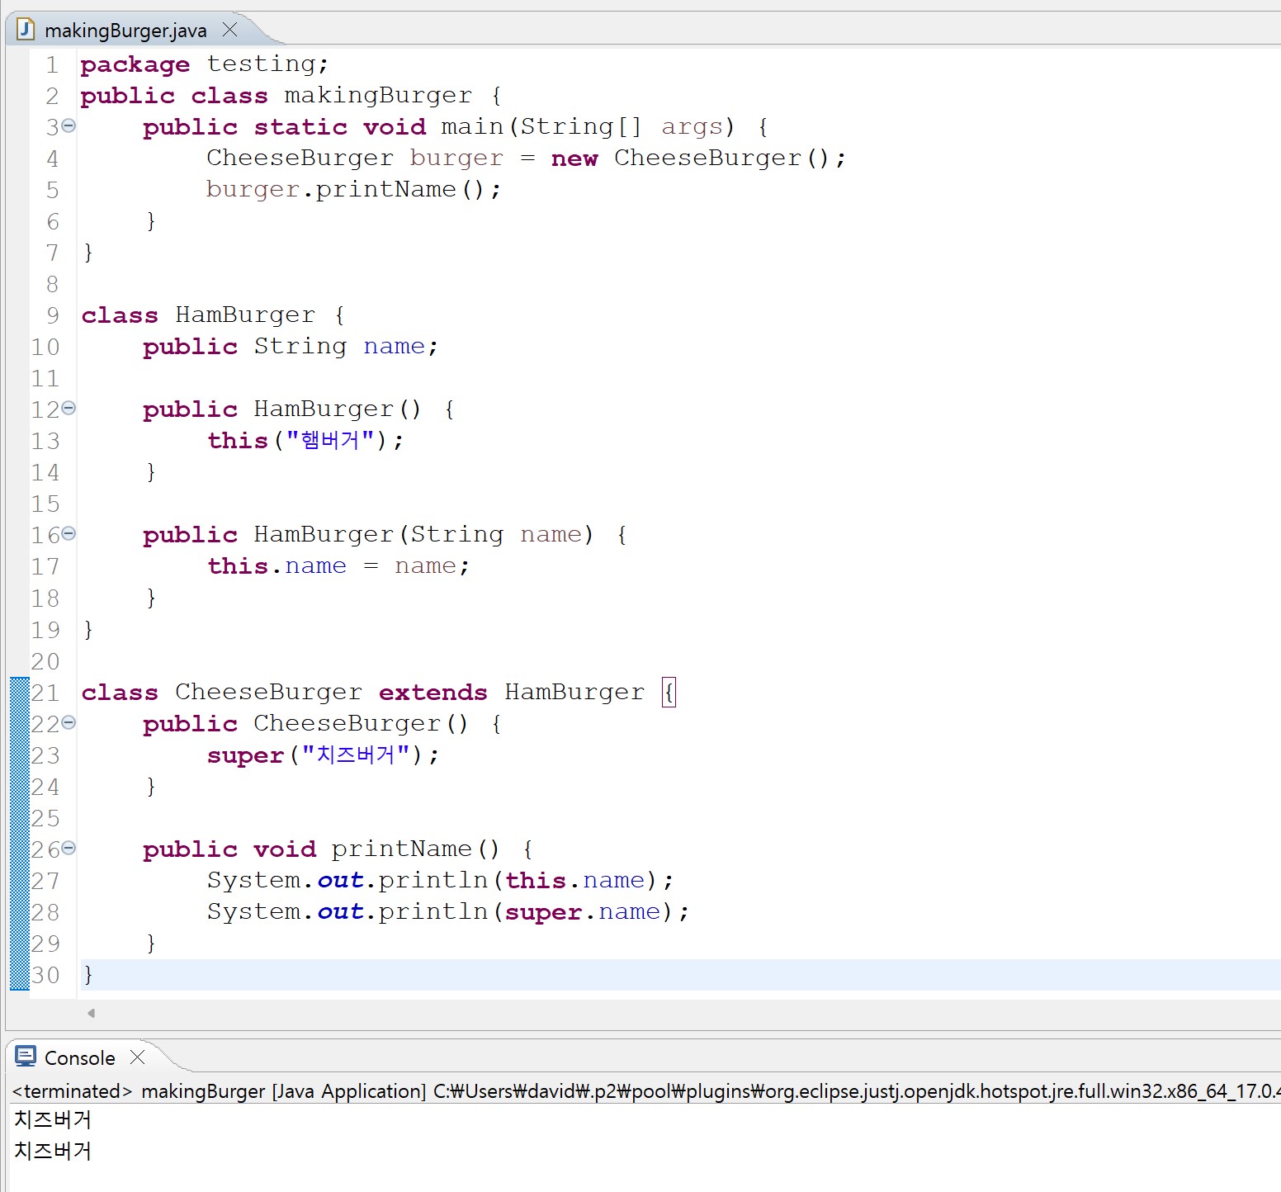Click the "햄버거" string literal
Viewport: 1281px width, 1192px height.
(330, 440)
